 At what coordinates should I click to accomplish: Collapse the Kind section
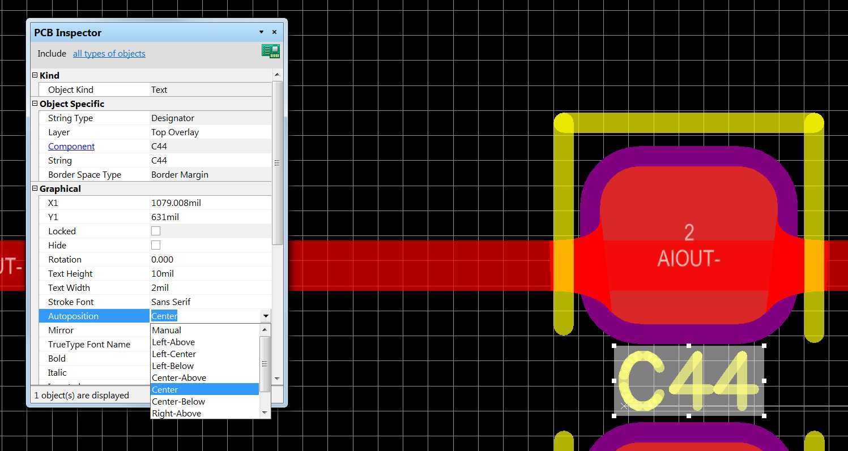click(x=35, y=75)
